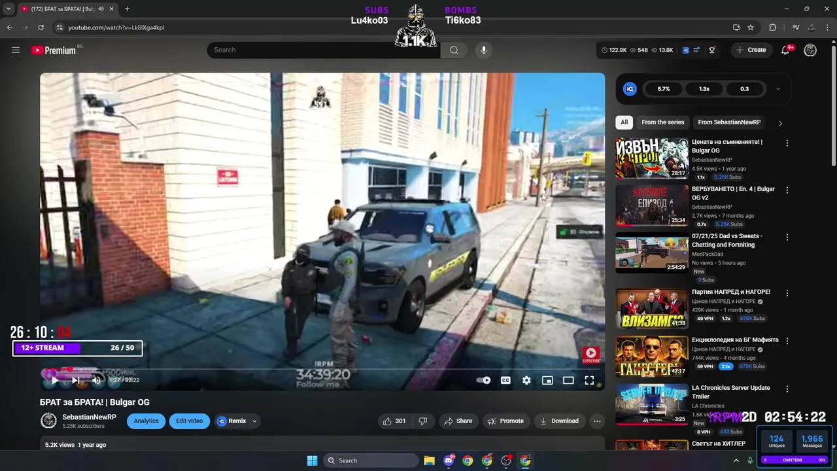The width and height of the screenshot is (837, 471).
Task: Open the account avatar menu
Action: [x=810, y=50]
